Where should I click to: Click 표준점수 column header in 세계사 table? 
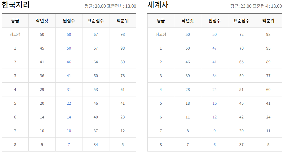pyautogui.click(x=241, y=21)
